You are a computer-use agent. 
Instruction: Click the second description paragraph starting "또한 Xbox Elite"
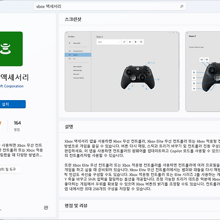[142, 177]
